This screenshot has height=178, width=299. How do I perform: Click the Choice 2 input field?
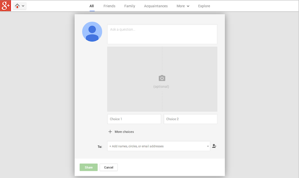[x=190, y=119]
